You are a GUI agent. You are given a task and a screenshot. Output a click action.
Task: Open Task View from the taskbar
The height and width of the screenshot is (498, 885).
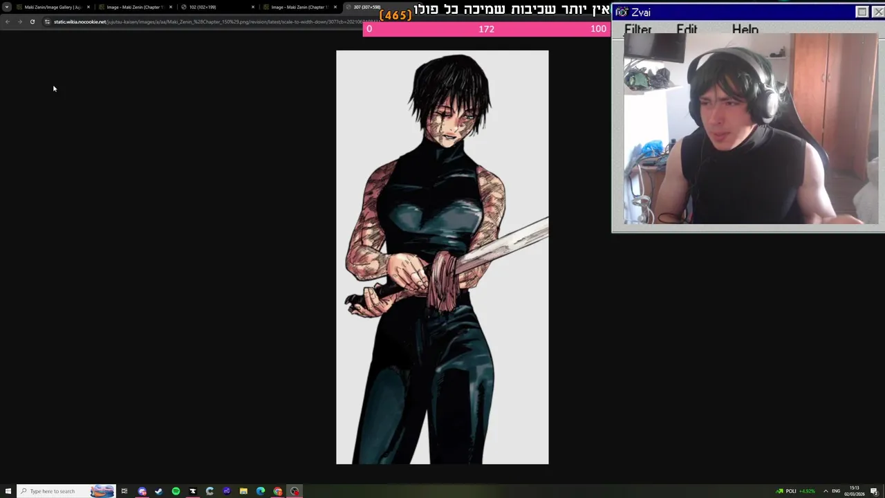tap(124, 491)
